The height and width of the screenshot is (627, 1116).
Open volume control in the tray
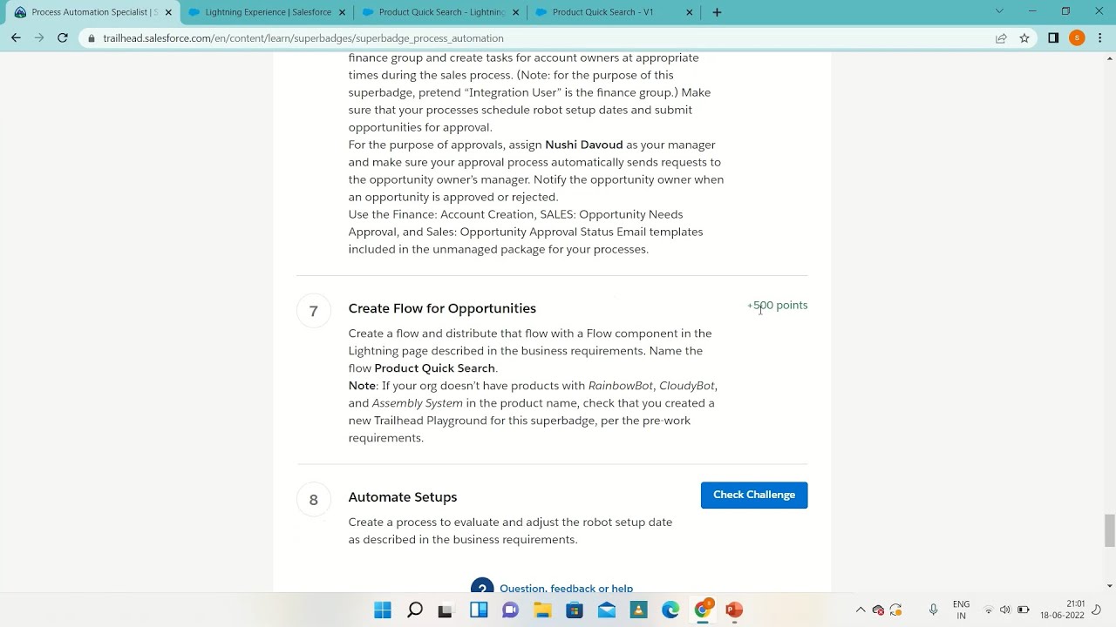pos(1005,610)
